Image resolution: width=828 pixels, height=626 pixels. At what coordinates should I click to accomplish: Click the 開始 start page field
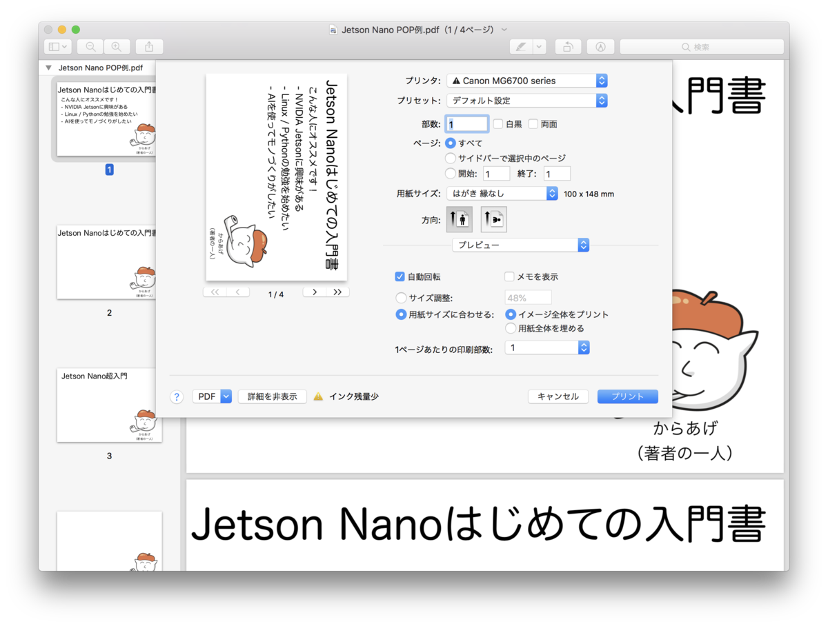(496, 174)
